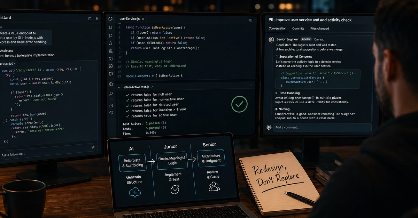Click the send arrow in the assistant chat

pos(93,147)
